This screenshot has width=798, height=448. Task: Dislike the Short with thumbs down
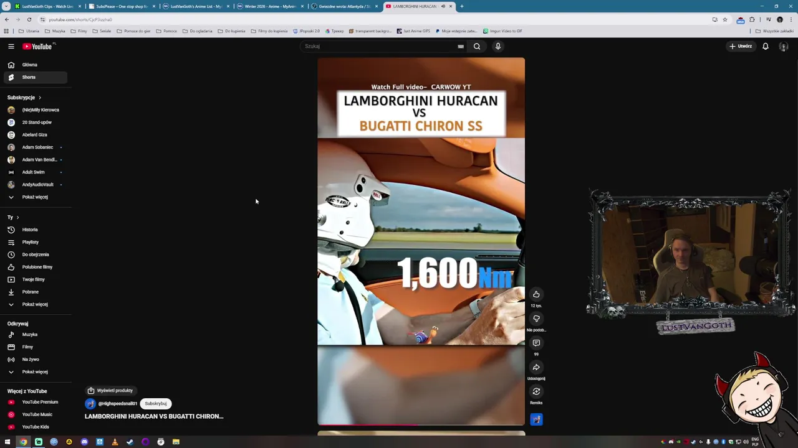pos(536,319)
